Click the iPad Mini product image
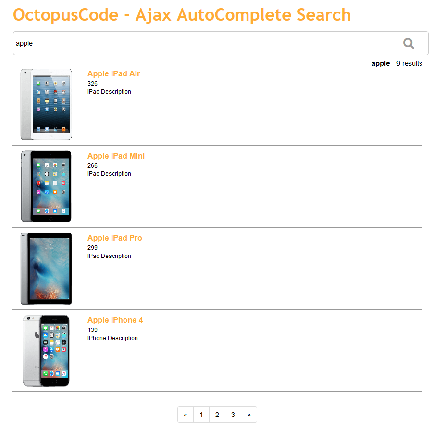 (46, 186)
